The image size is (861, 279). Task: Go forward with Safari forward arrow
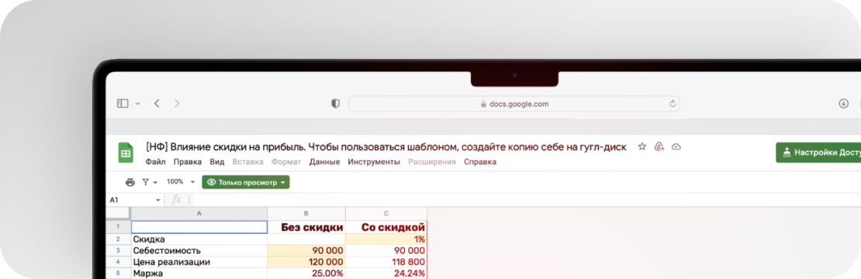pyautogui.click(x=177, y=103)
